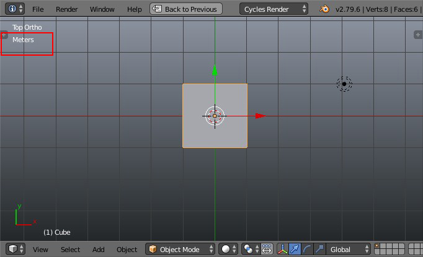Select the translate manipulator arrow icon

[295, 249]
